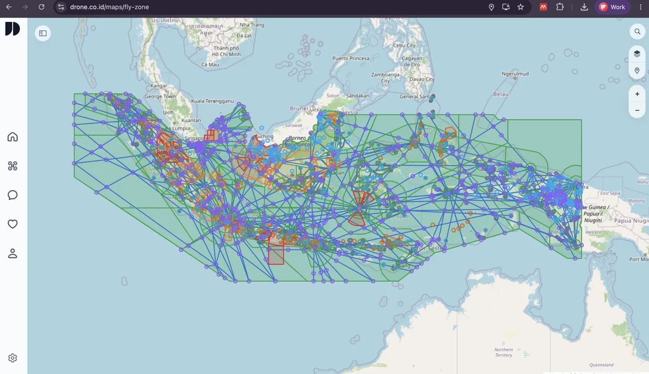Reload the fly-zone page
The image size is (649, 374).
41,7
